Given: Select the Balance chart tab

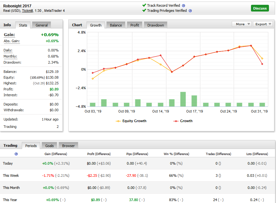Looking at the screenshot, I should pyautogui.click(x=116, y=25).
